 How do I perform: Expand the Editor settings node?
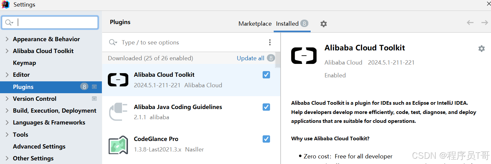click(x=7, y=75)
